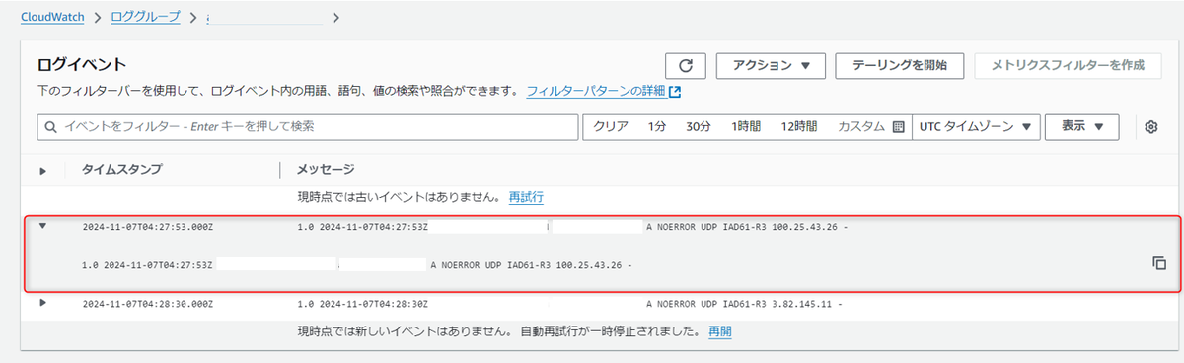
Task: Click the search magnifier icon in filter bar
Action: tap(50, 127)
